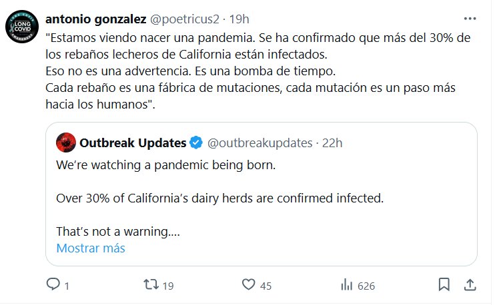495x305 pixels.
Task: Click the Outbreak Updates account name
Action: [x=133, y=142]
